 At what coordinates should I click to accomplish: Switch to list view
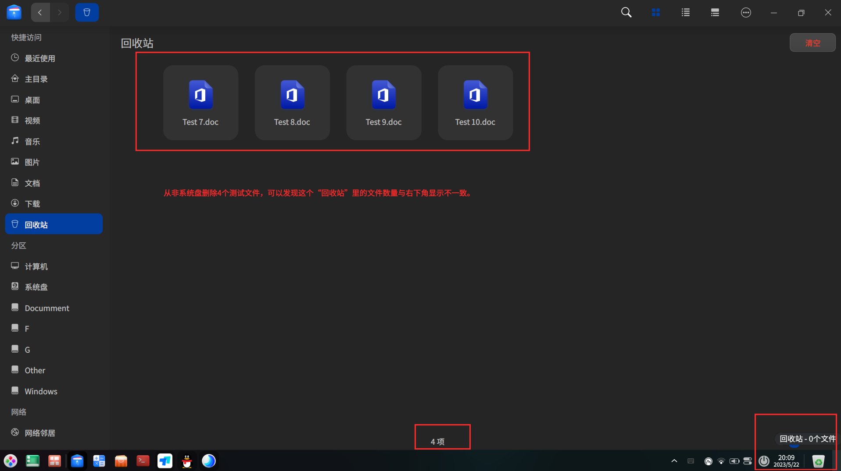click(685, 12)
